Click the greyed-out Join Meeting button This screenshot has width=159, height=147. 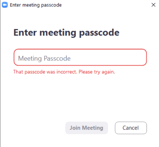87,128
